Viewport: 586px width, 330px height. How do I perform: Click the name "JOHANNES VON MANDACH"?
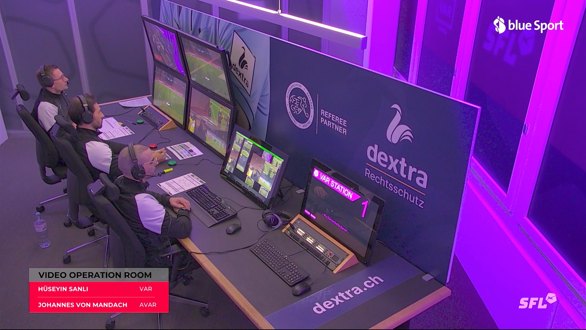click(82, 305)
